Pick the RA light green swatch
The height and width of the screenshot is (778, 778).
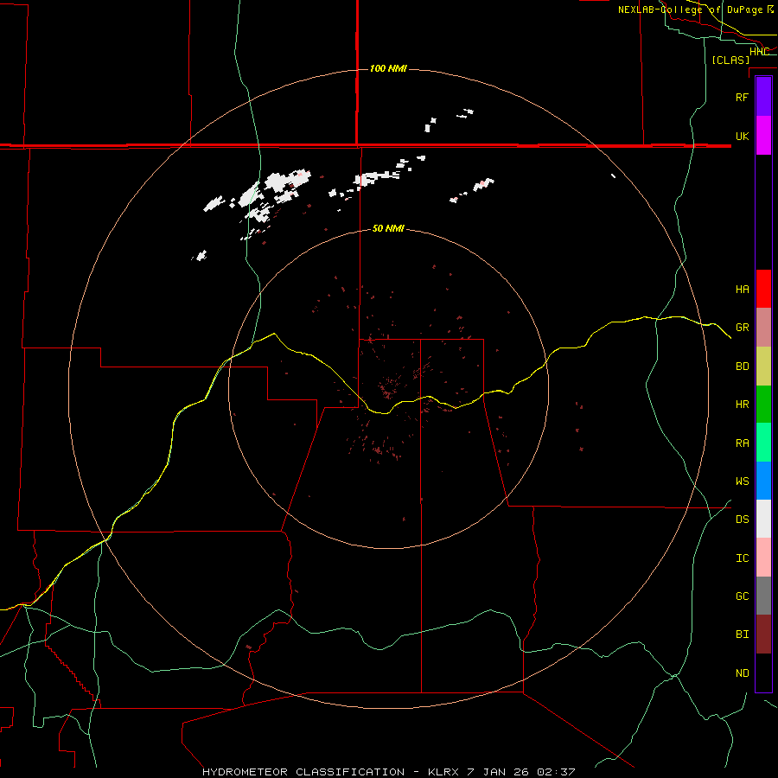763,443
